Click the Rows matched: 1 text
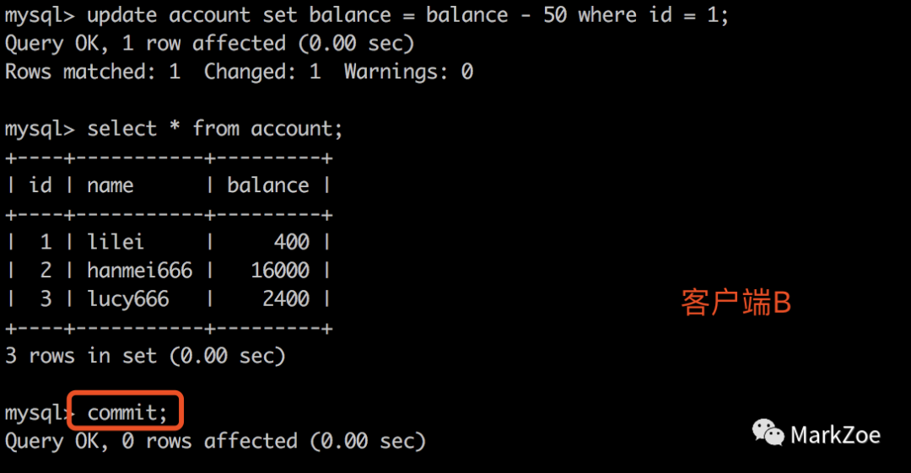This screenshot has width=911, height=473. coord(93,73)
